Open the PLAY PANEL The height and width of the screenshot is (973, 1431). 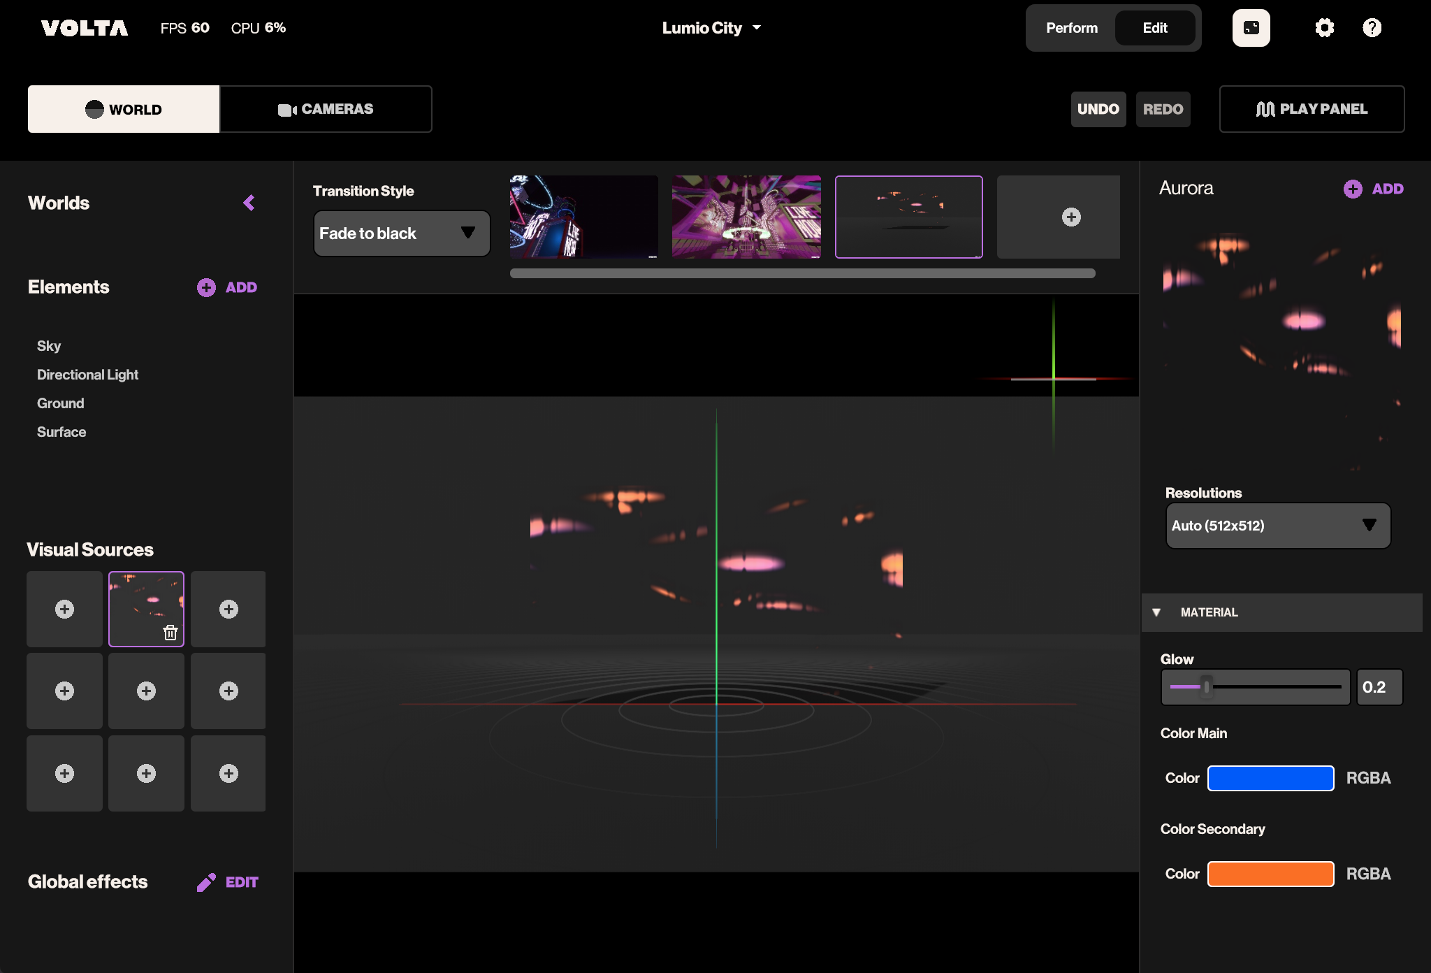pyautogui.click(x=1312, y=109)
